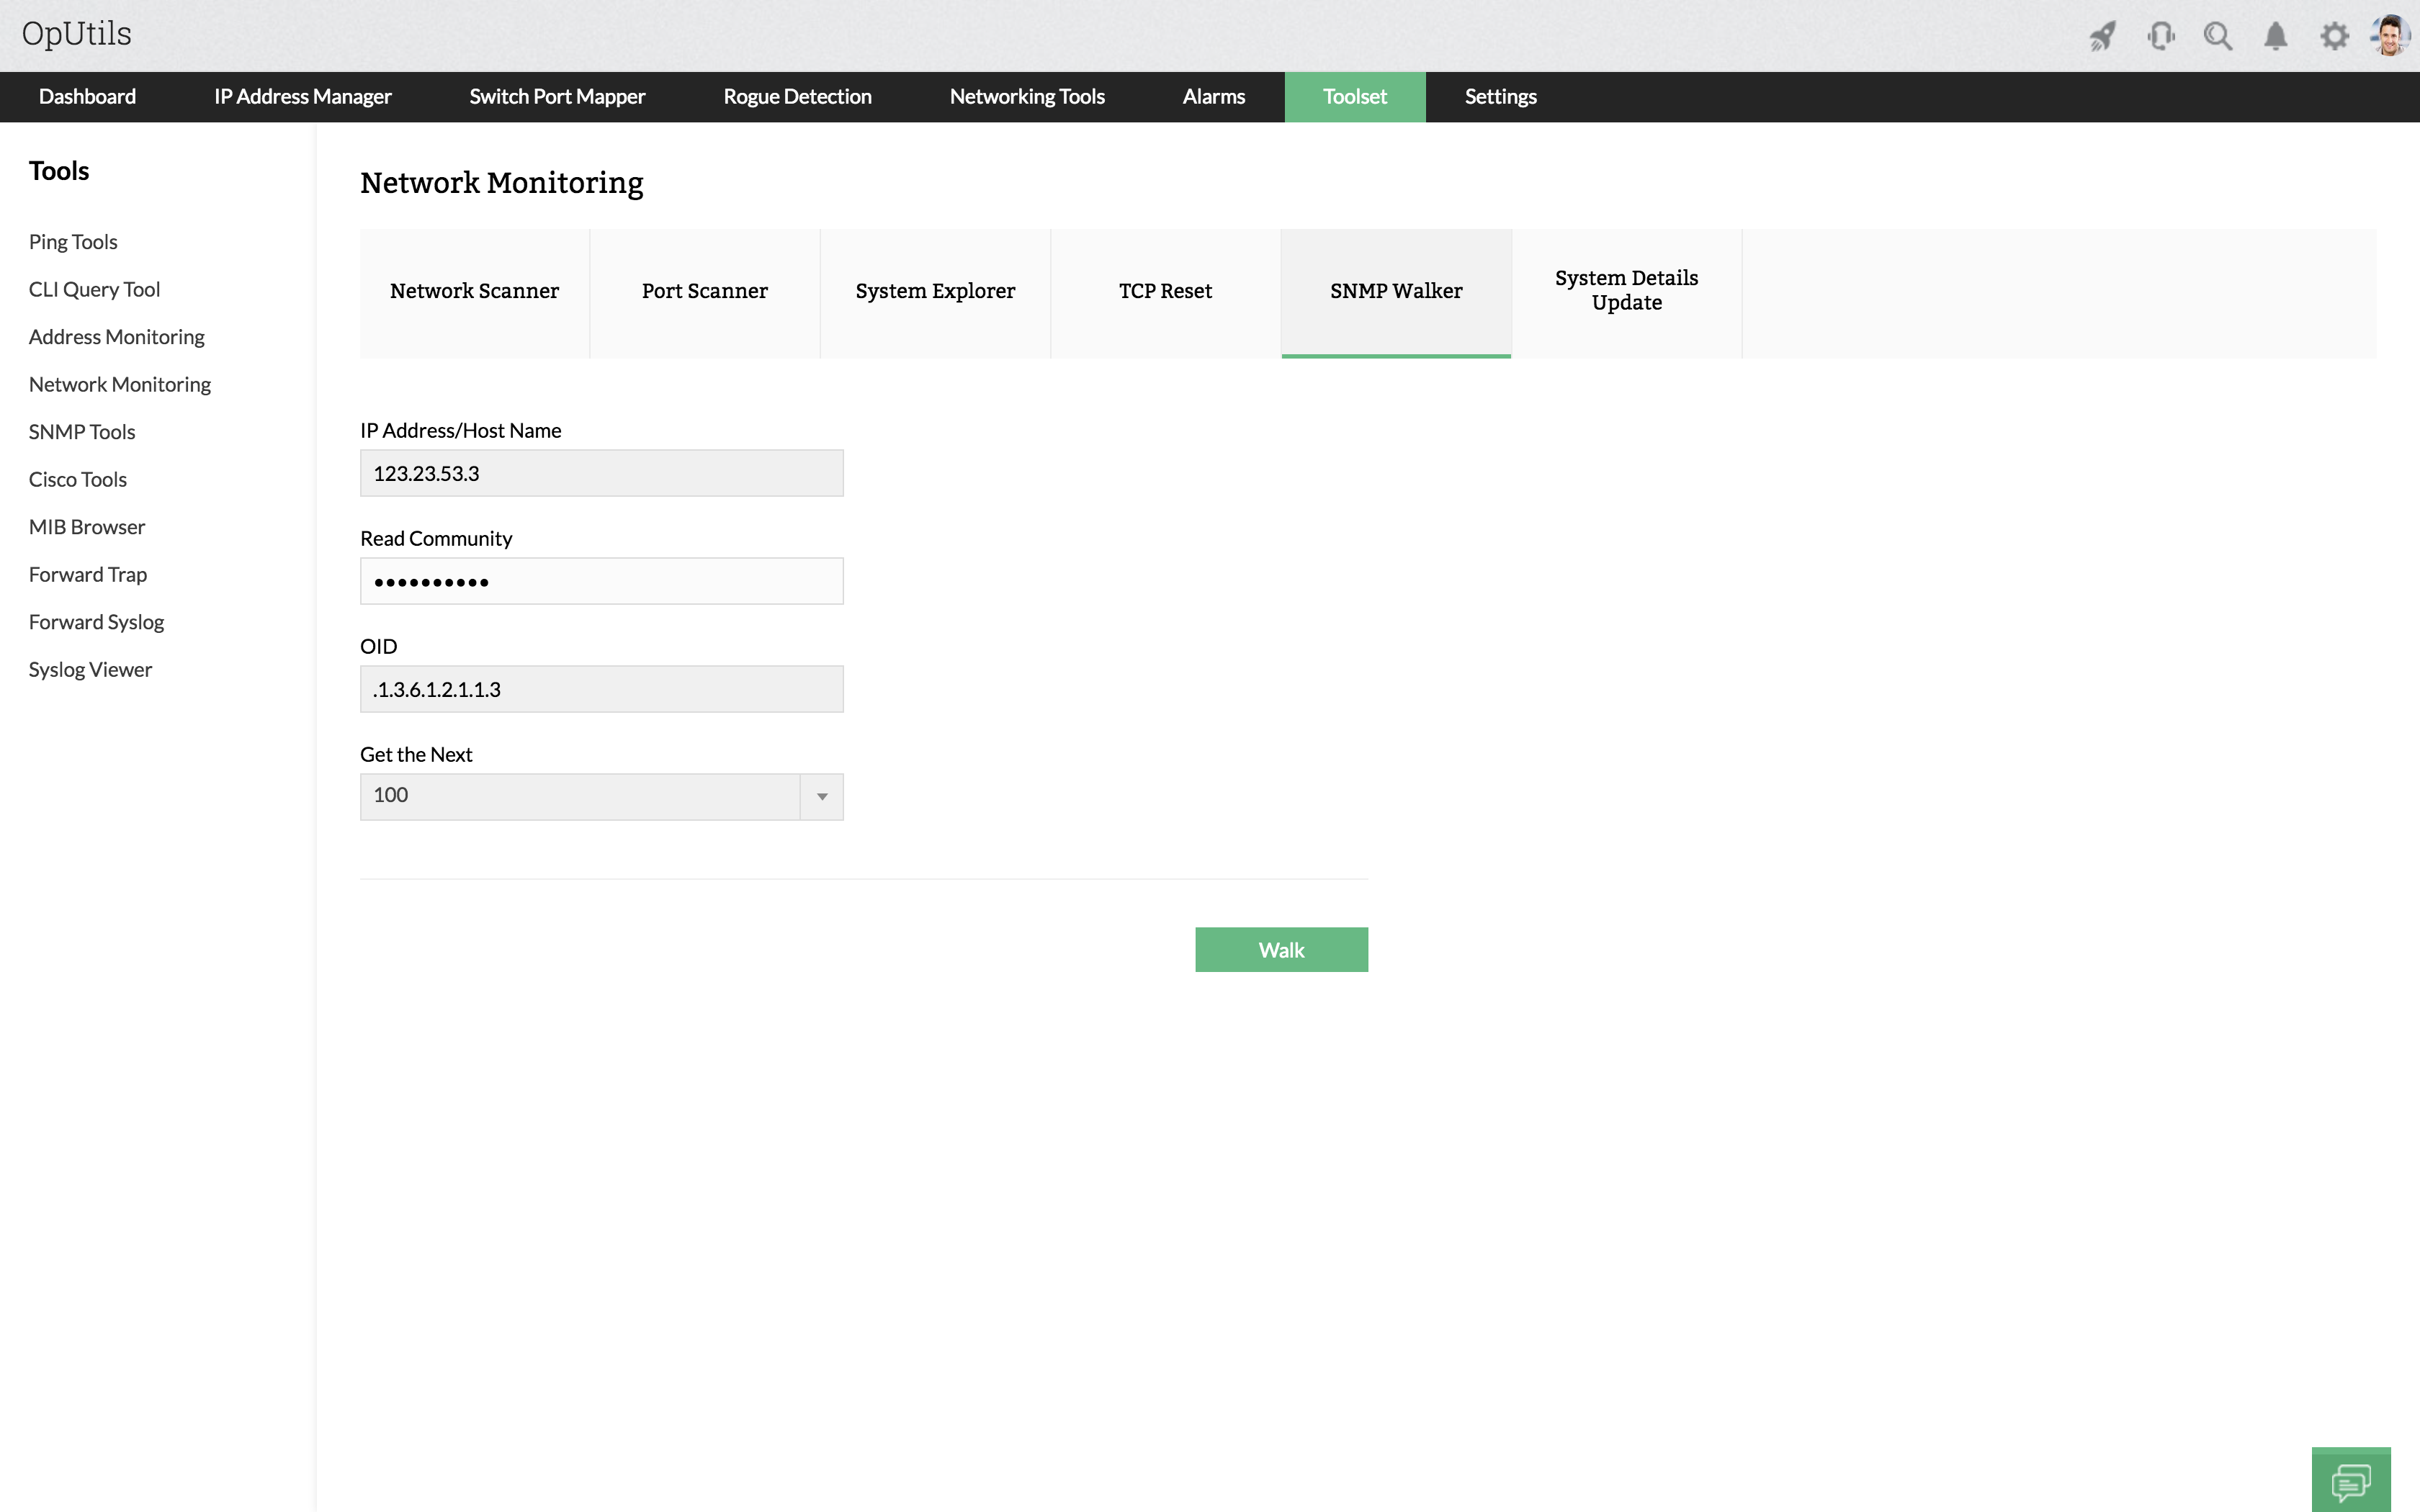Click the gear settings icon in header

(2334, 36)
